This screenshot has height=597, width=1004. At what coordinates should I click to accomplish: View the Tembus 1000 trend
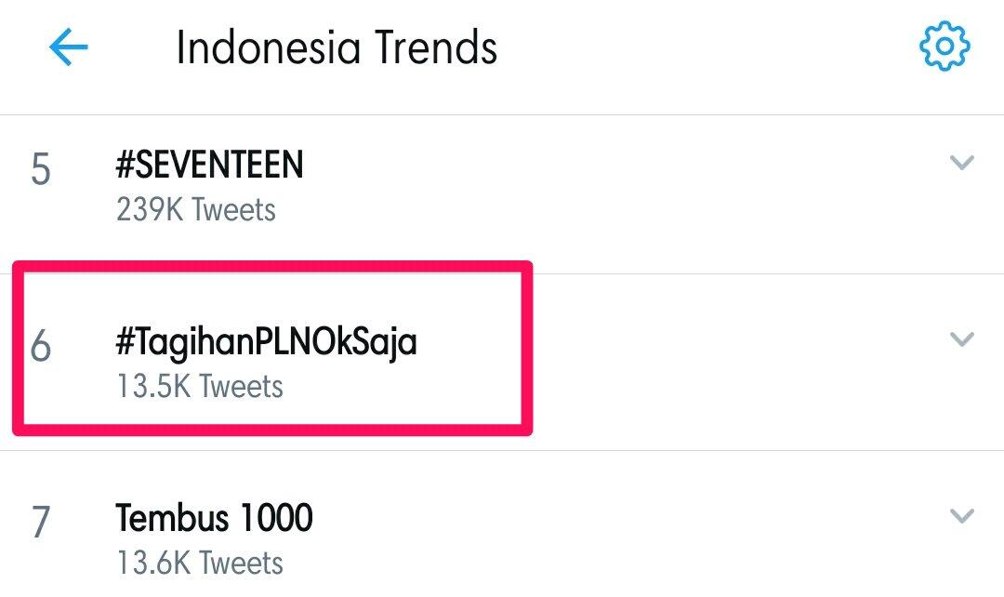(214, 518)
